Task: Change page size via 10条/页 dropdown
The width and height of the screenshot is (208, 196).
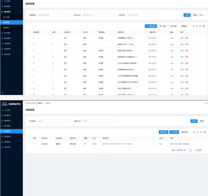Action: coord(199,150)
